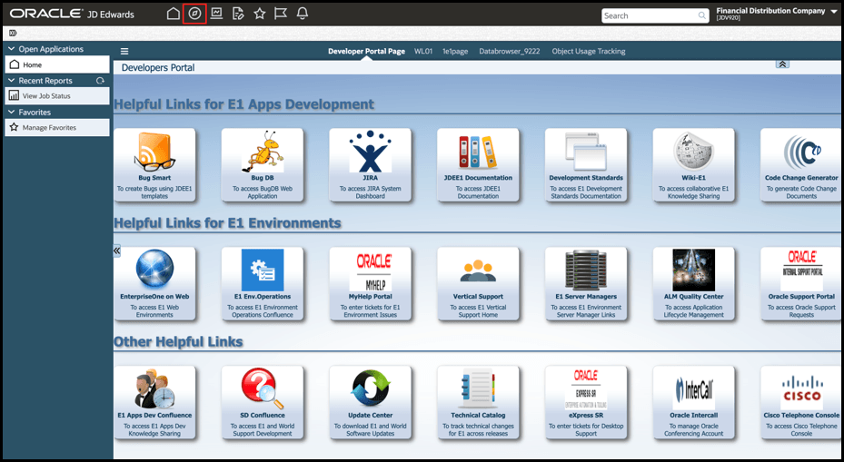Refresh Recent Reports with the reload icon

[x=100, y=81]
